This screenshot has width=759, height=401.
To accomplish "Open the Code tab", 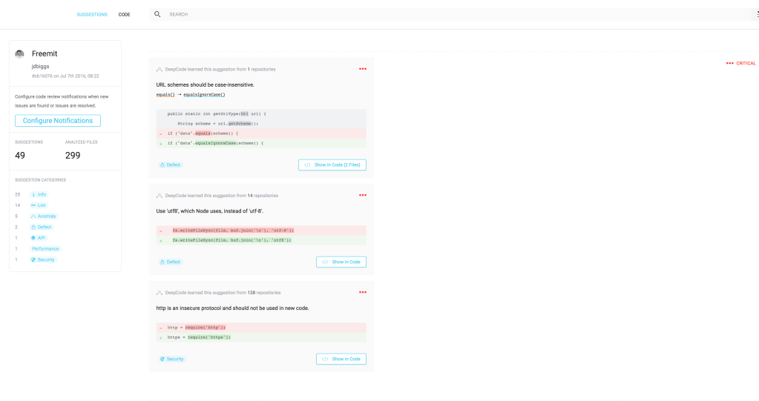I will point(125,15).
